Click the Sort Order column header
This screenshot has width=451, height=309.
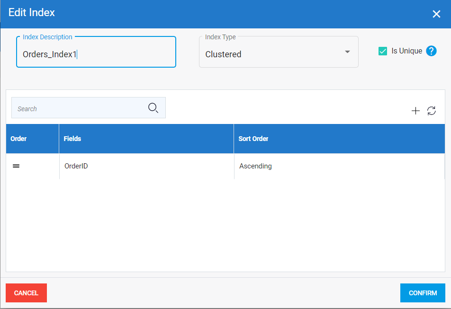click(x=253, y=139)
